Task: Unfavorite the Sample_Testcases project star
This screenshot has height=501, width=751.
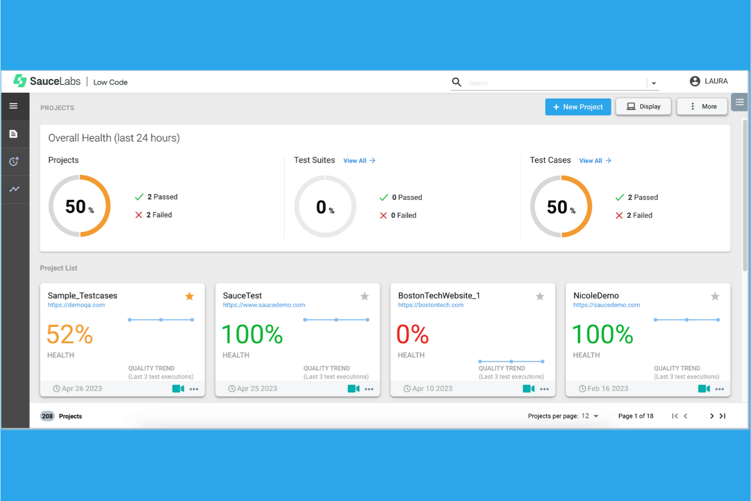Action: [x=189, y=296]
